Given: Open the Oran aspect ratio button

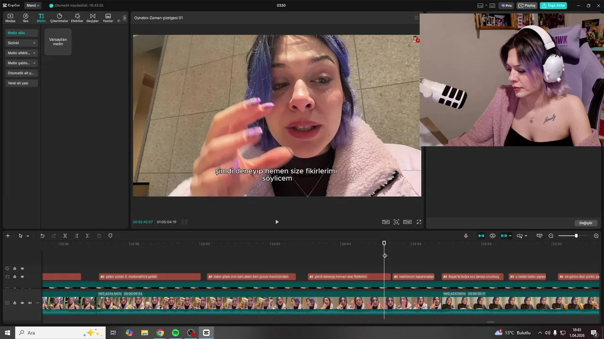Looking at the screenshot, I should point(407,222).
